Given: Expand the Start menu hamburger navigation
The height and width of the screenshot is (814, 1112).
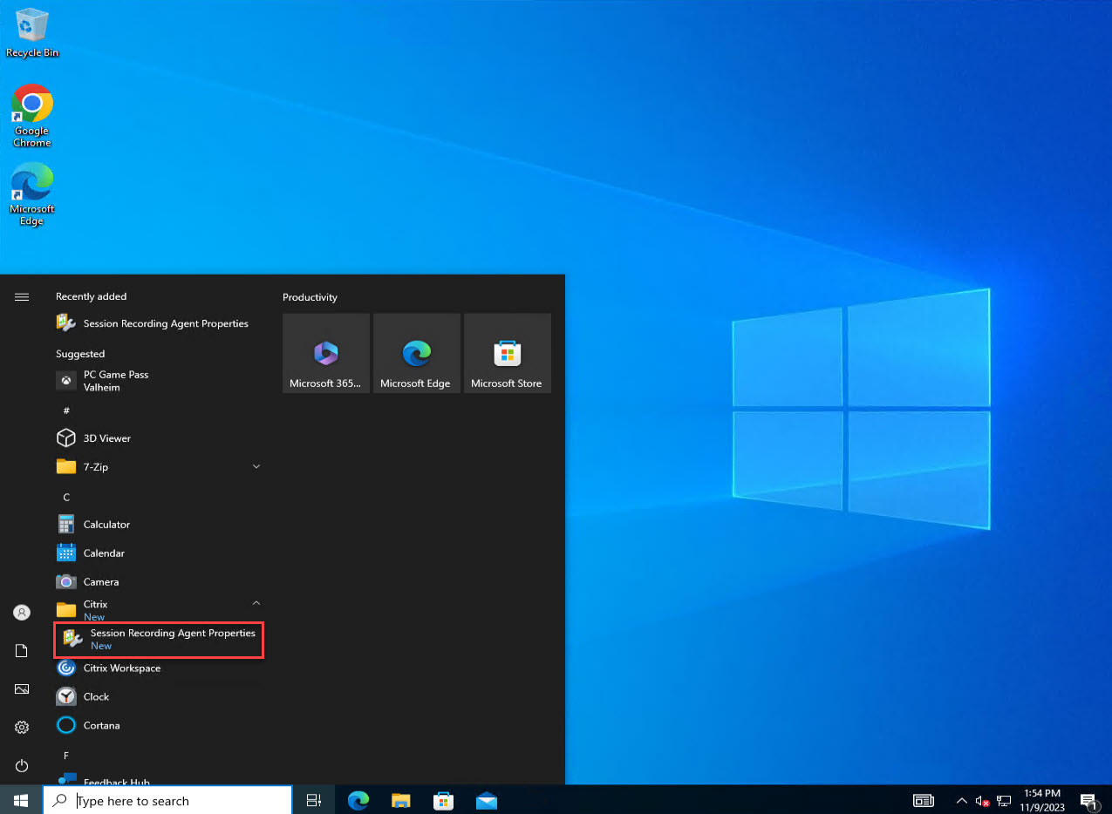Looking at the screenshot, I should tap(21, 296).
